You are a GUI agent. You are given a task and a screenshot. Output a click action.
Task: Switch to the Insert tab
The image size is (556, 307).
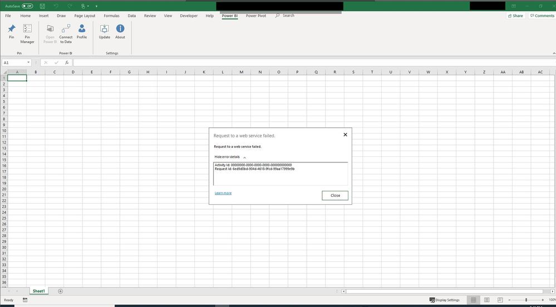coord(43,16)
